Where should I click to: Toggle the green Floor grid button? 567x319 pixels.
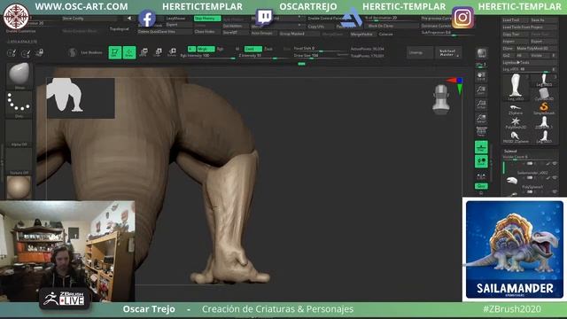point(481,147)
